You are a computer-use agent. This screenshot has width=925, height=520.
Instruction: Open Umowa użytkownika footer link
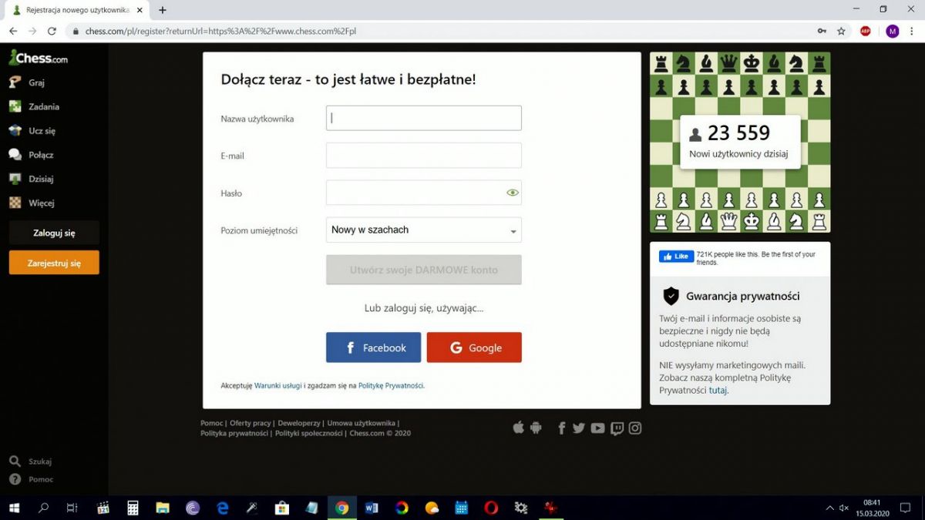coord(361,423)
